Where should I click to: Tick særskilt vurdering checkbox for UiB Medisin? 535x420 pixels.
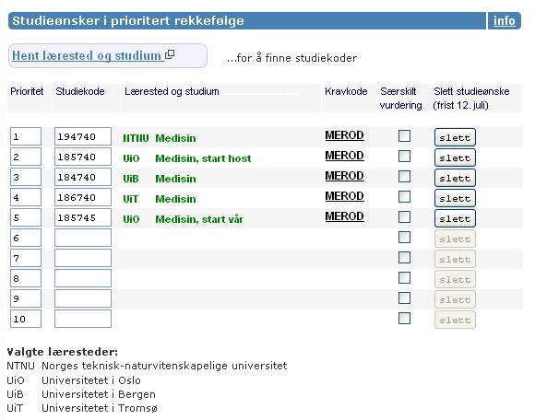pos(404,177)
